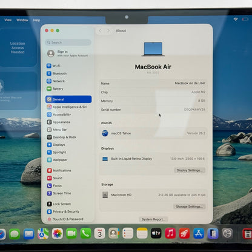Image resolution: width=252 pixels, height=252 pixels.
Task: Open Music app in the Dock
Action: click(170, 233)
